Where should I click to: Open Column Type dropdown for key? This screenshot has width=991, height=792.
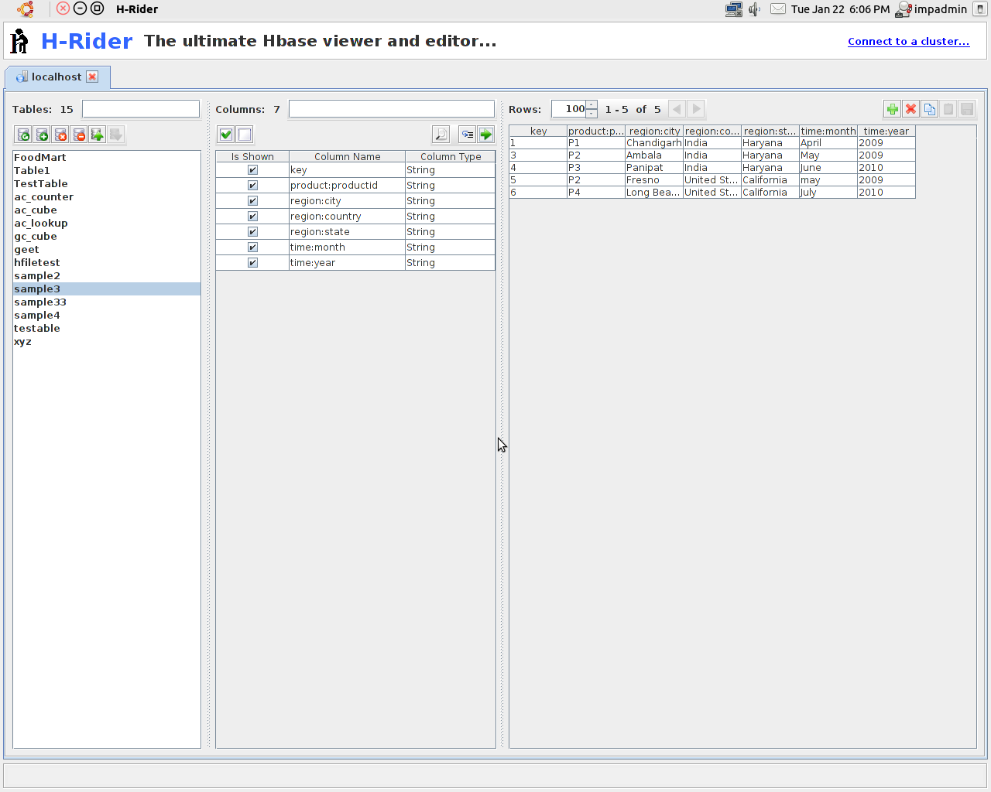450,170
